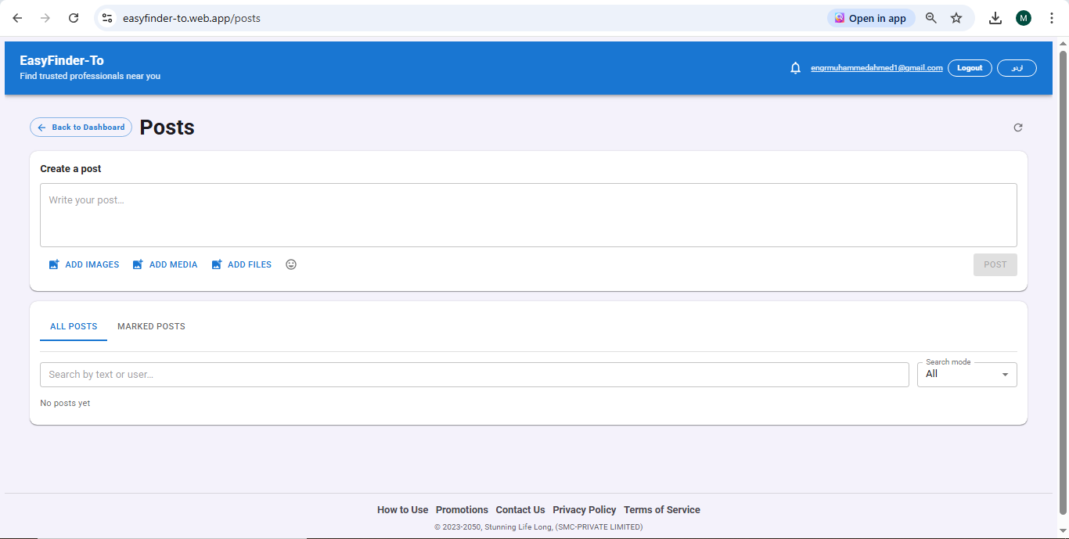Go forward in browser history

(45, 18)
